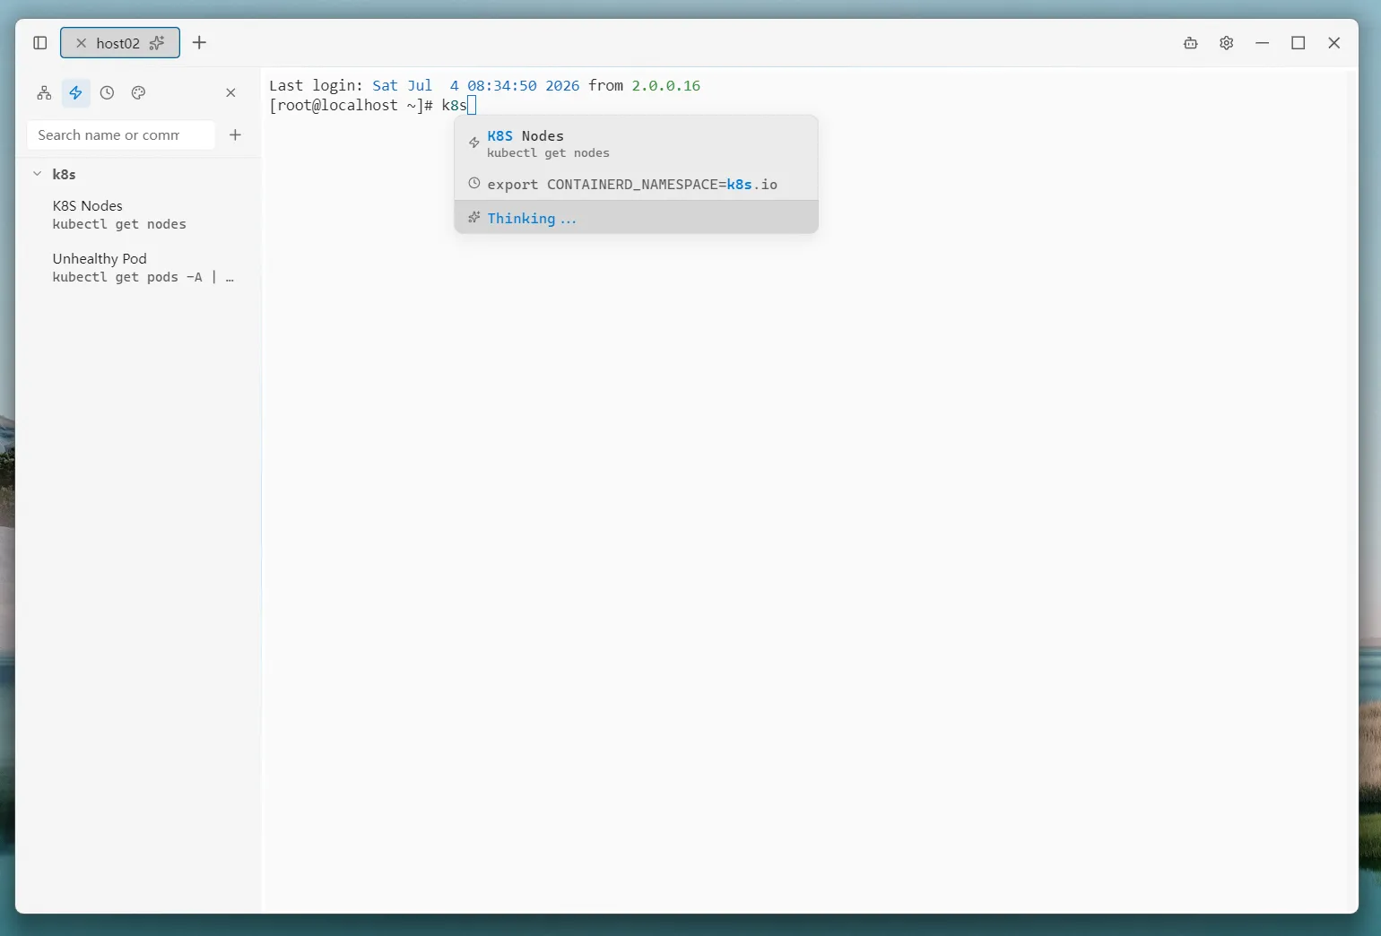Maximize the window
The image size is (1381, 936).
pyautogui.click(x=1298, y=43)
